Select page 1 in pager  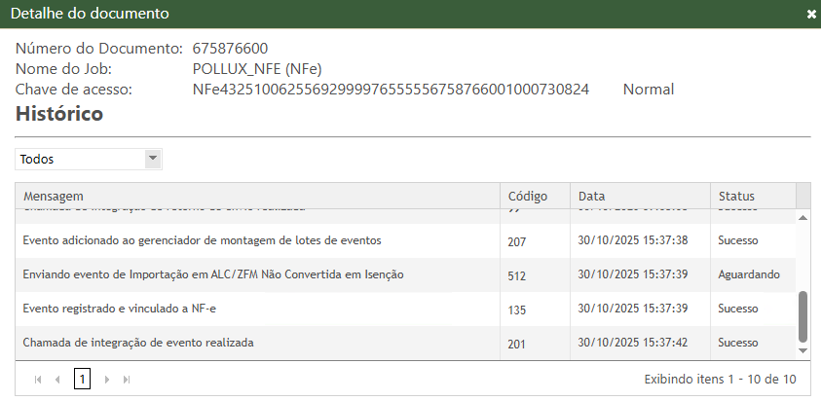pyautogui.click(x=82, y=380)
